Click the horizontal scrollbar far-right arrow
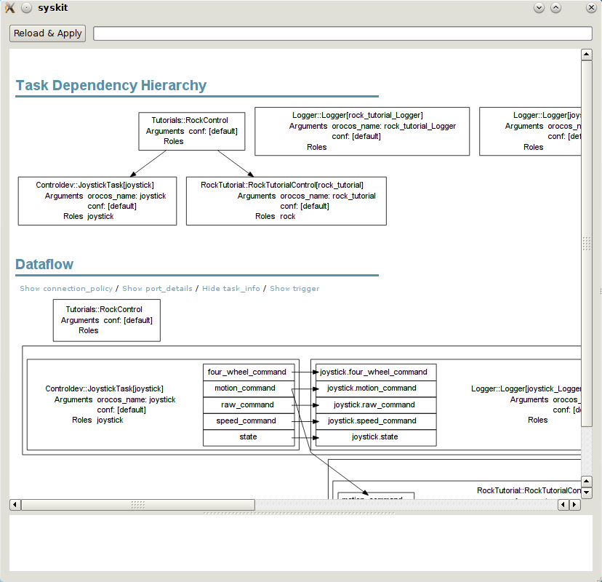Viewport: 602px width, 582px height. (x=574, y=504)
